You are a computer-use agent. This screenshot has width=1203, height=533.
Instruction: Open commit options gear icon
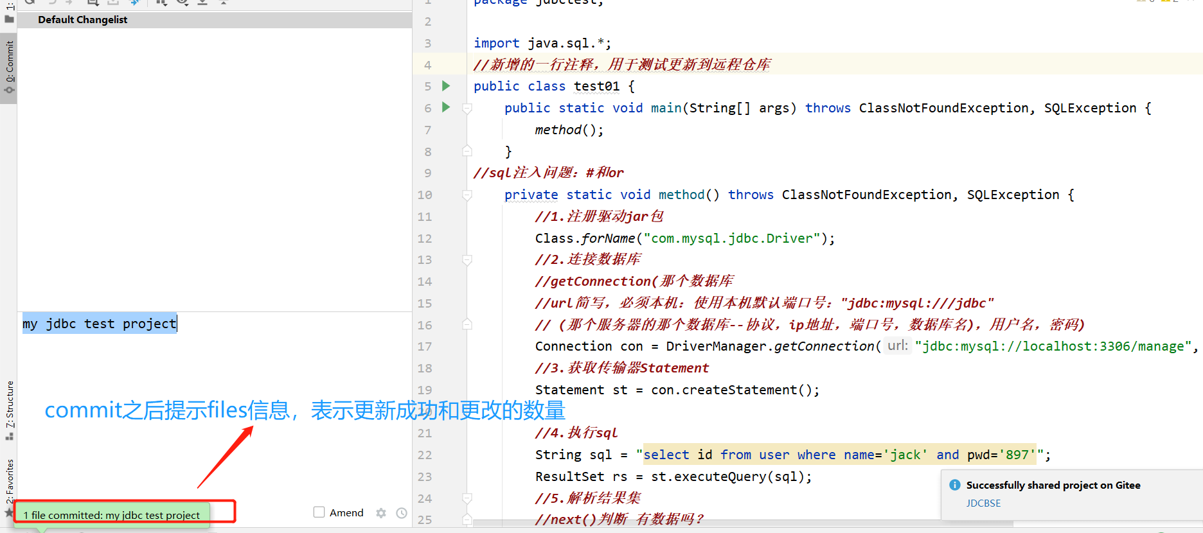381,513
